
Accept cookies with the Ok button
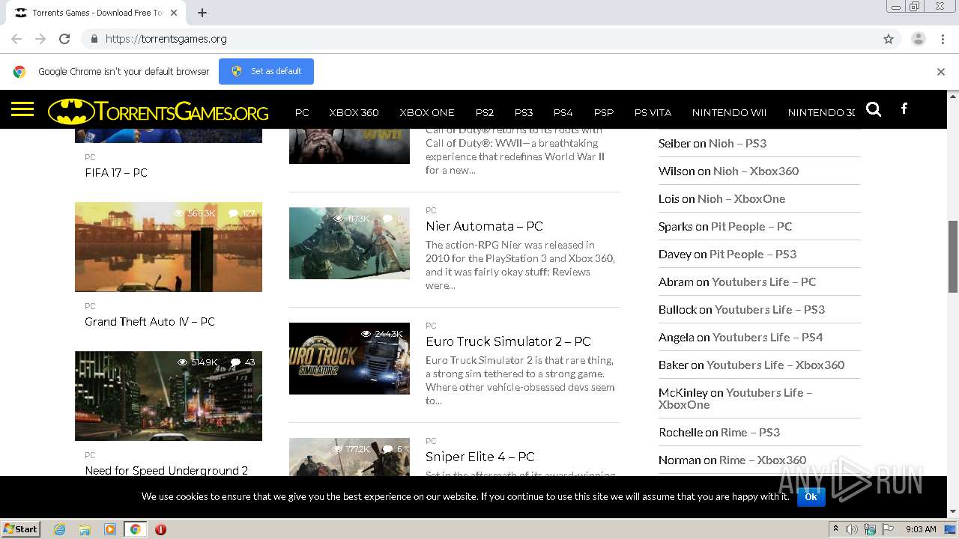pos(811,496)
